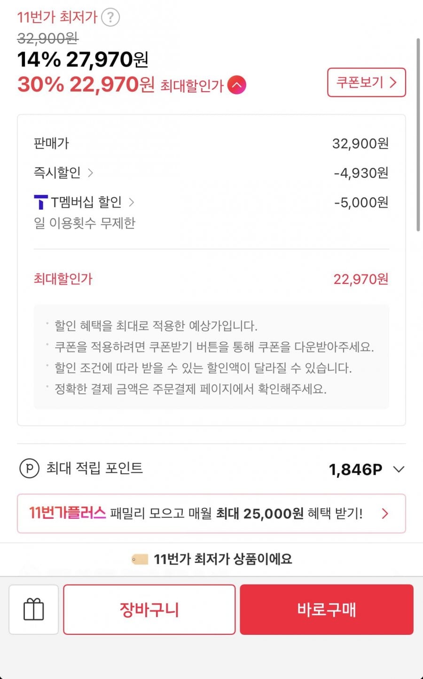This screenshot has height=679, width=423.
Task: Click the point P circle icon
Action: pyautogui.click(x=29, y=468)
